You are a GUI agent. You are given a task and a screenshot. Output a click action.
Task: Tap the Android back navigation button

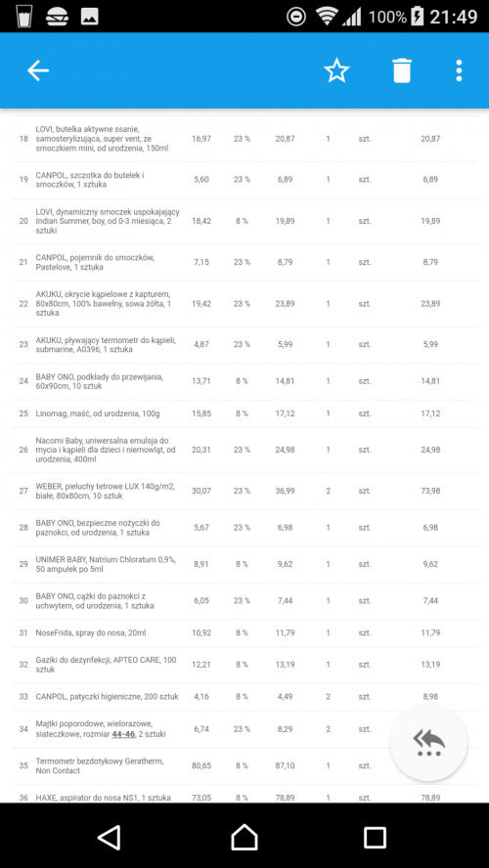coord(110,838)
